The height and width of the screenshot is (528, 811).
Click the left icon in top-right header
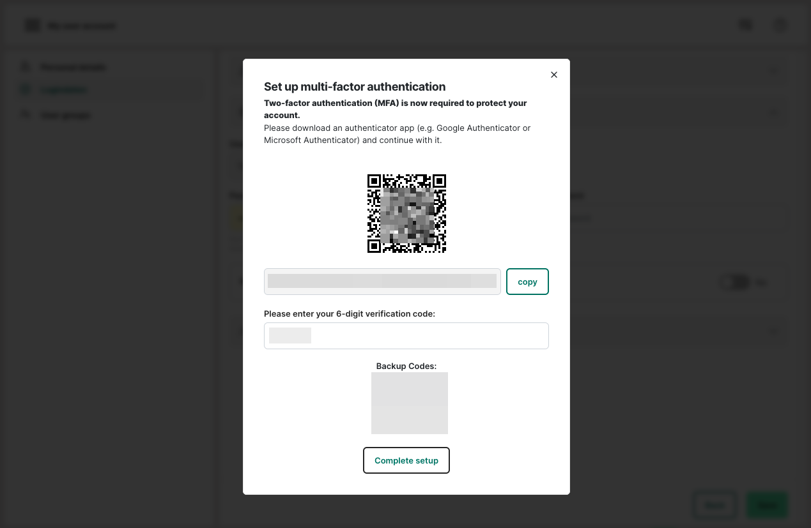745,26
